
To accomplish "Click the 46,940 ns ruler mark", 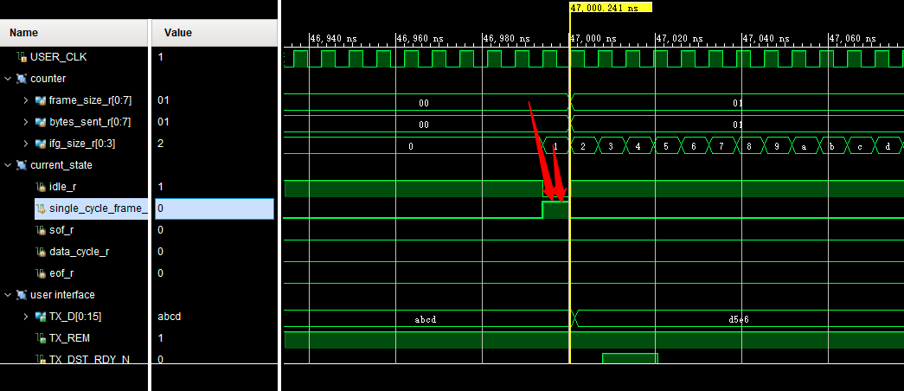I will pyautogui.click(x=334, y=39).
